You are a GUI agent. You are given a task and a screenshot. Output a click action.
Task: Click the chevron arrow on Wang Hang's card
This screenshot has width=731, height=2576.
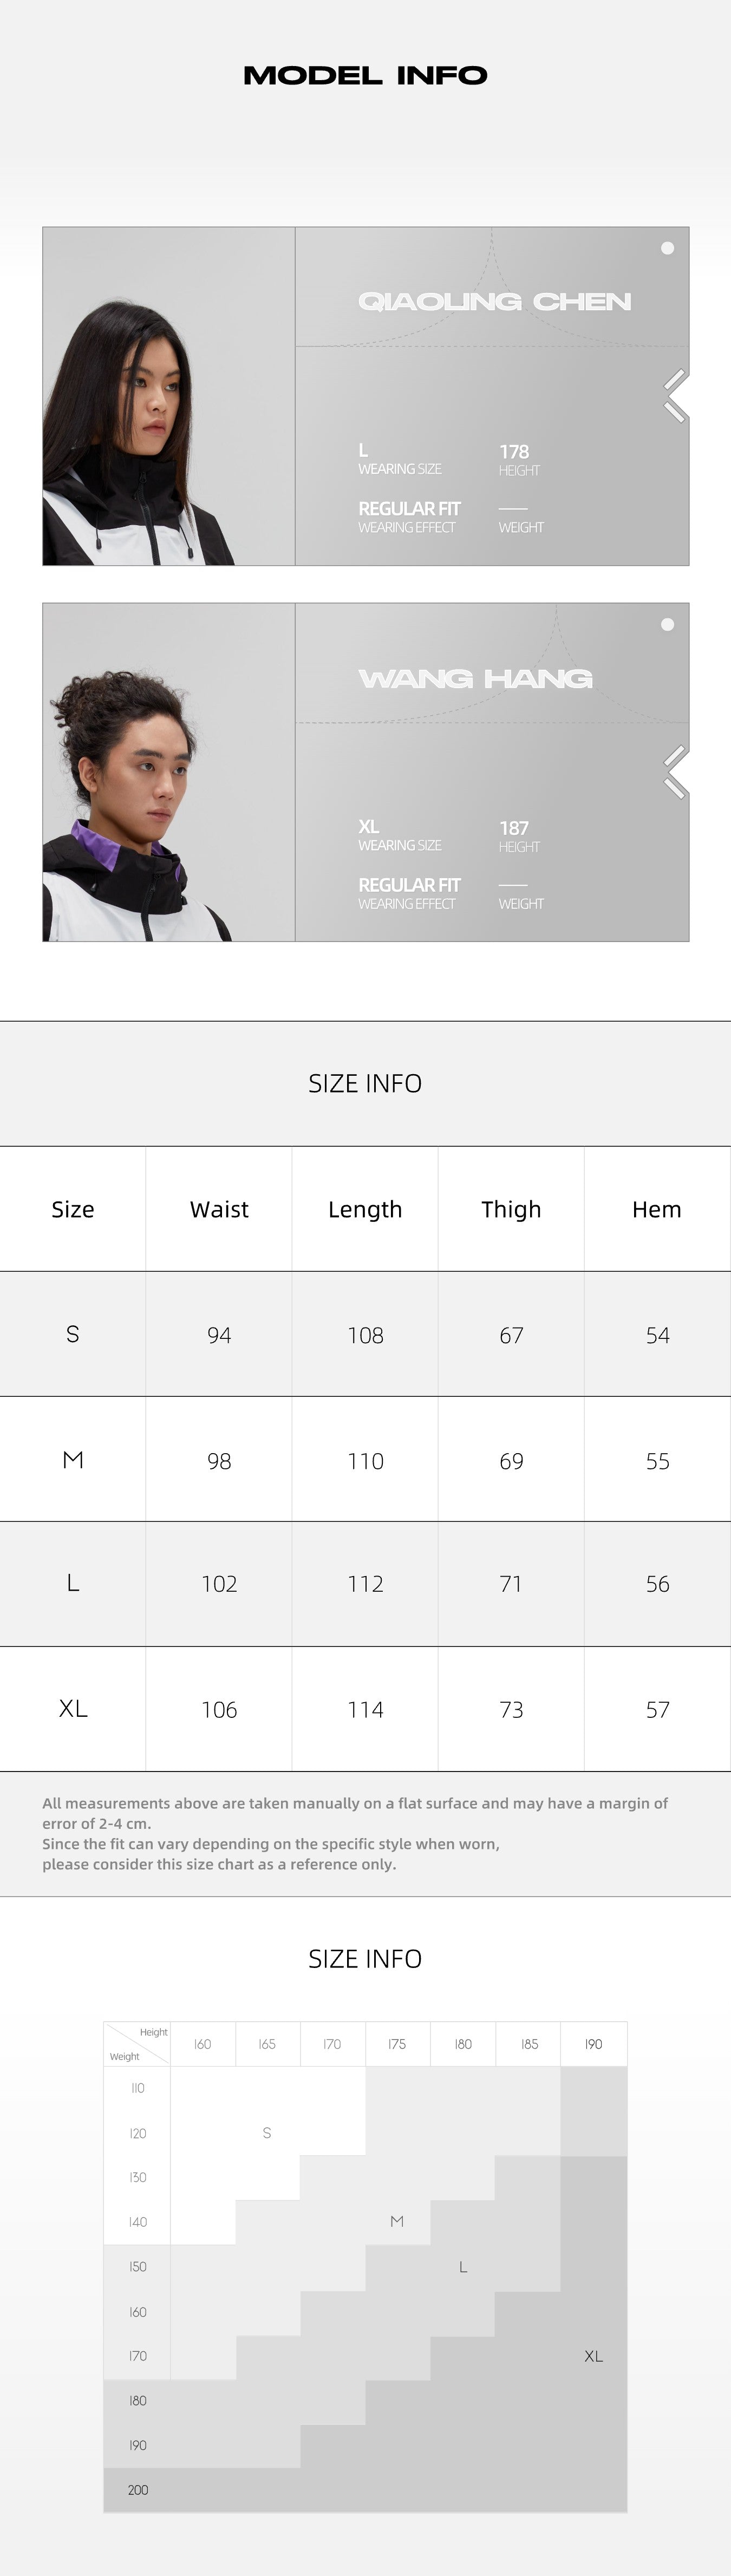click(675, 772)
